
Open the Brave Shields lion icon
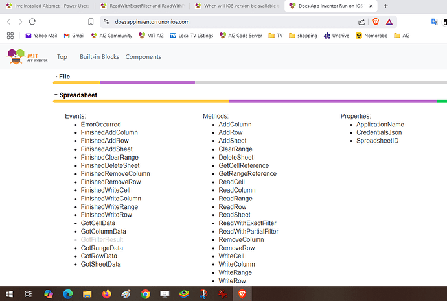(376, 21)
